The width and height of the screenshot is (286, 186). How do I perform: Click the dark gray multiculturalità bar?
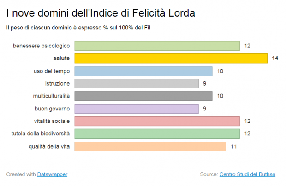(x=143, y=96)
